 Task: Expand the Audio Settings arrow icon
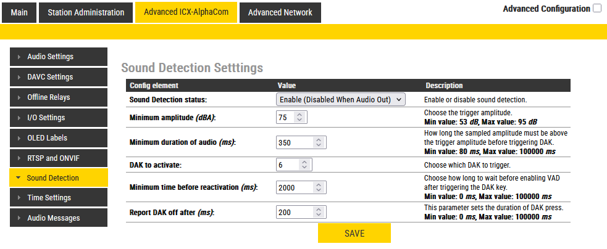click(20, 57)
